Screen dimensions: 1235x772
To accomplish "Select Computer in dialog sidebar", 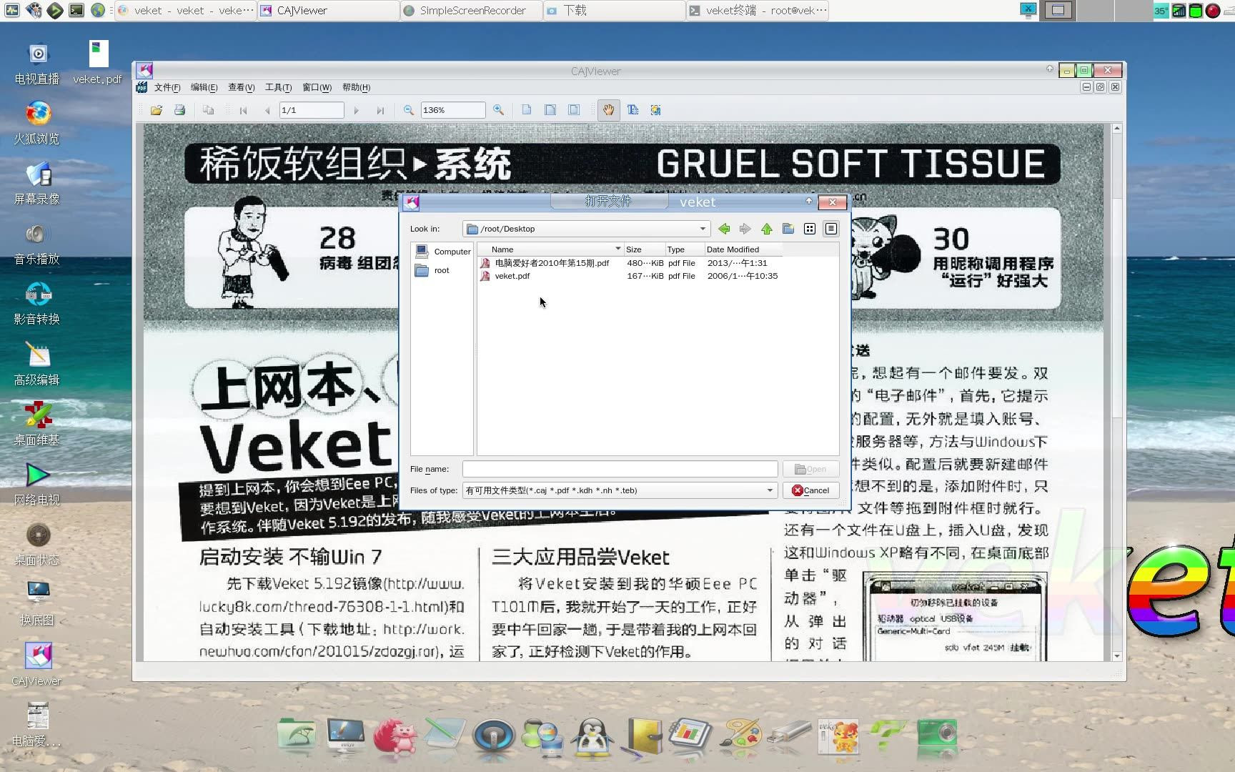I will tap(442, 252).
